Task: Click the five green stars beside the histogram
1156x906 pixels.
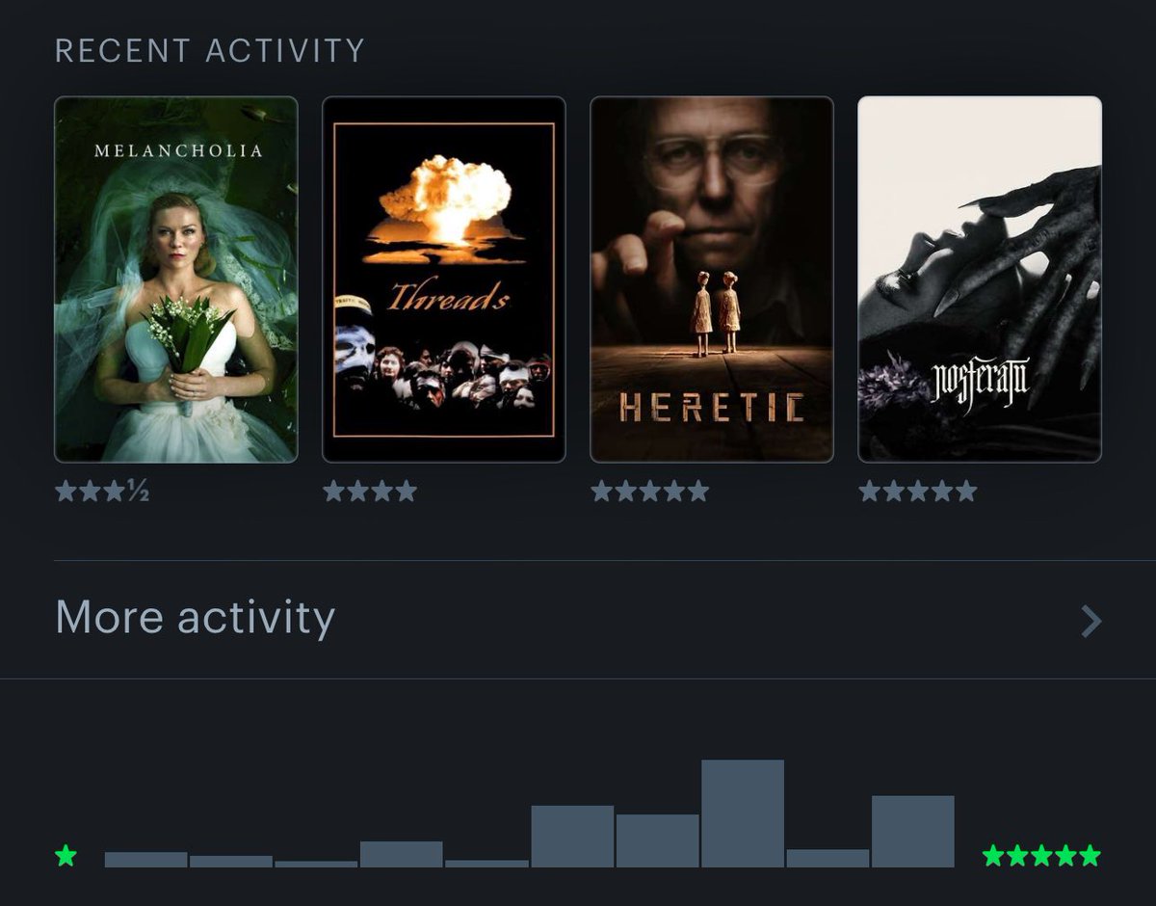Action: click(1041, 856)
